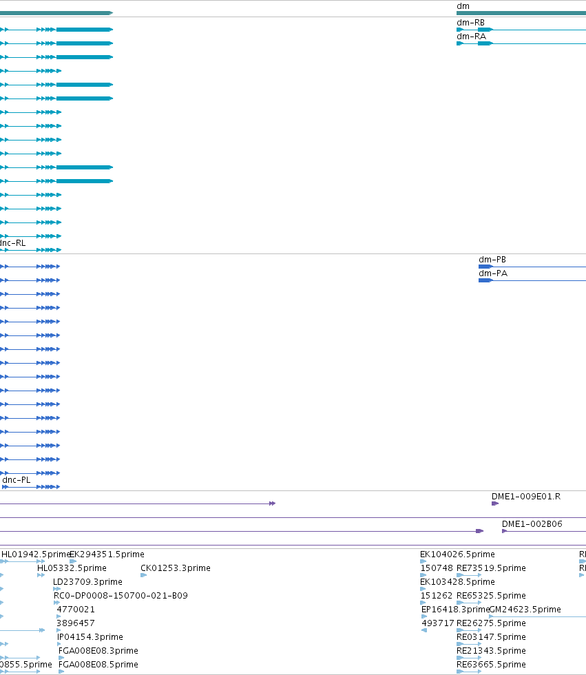Select the dm-RA transcript label
The image size is (586, 675).
[471, 36]
